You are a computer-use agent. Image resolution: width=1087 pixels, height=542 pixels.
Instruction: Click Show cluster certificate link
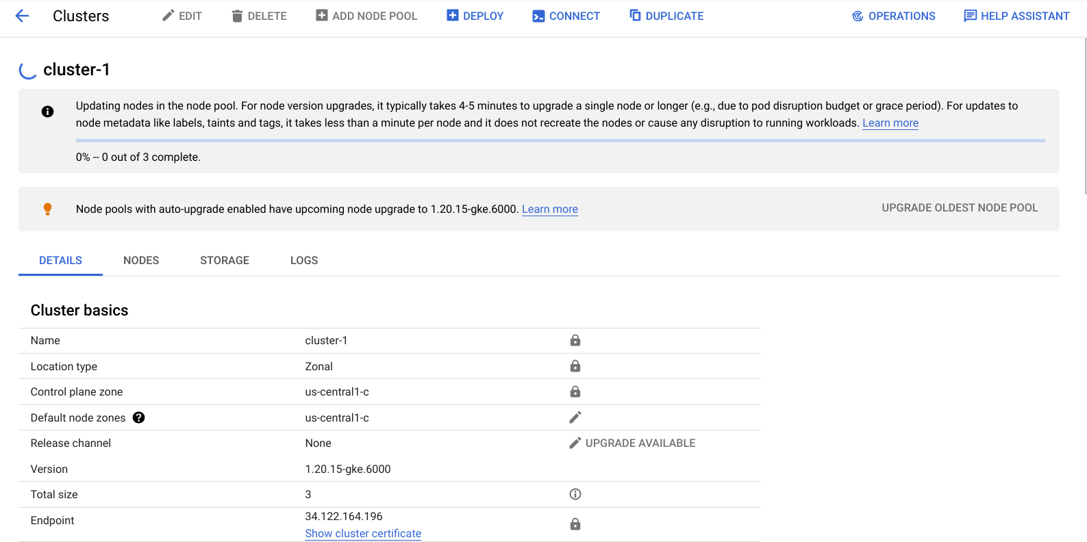pos(363,534)
